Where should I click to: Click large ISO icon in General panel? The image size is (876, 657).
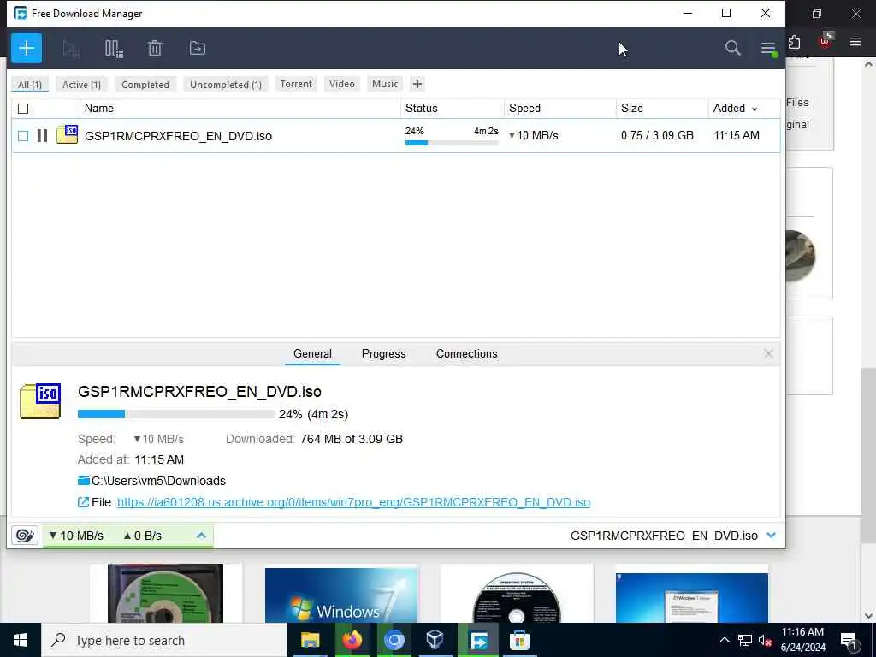pyautogui.click(x=40, y=401)
